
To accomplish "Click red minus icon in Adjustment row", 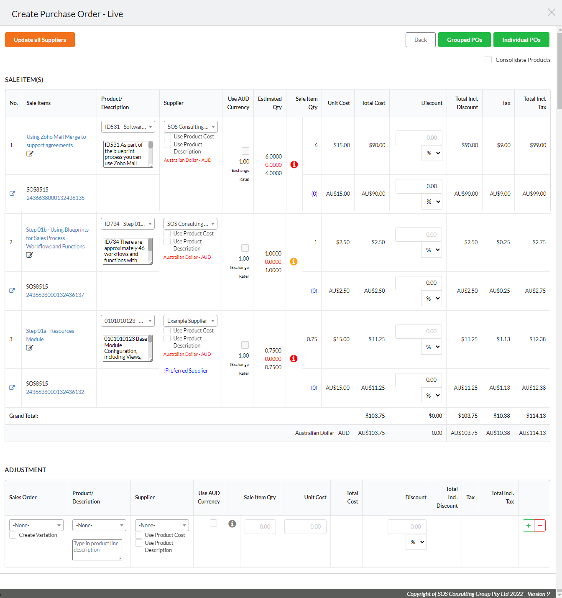I will (x=540, y=526).
